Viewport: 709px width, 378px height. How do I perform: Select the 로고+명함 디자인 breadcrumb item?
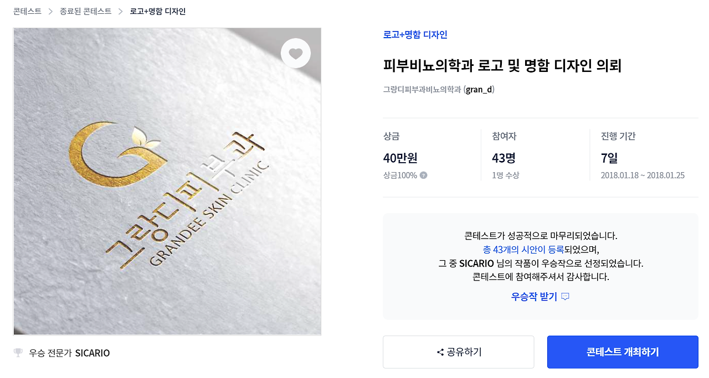158,11
